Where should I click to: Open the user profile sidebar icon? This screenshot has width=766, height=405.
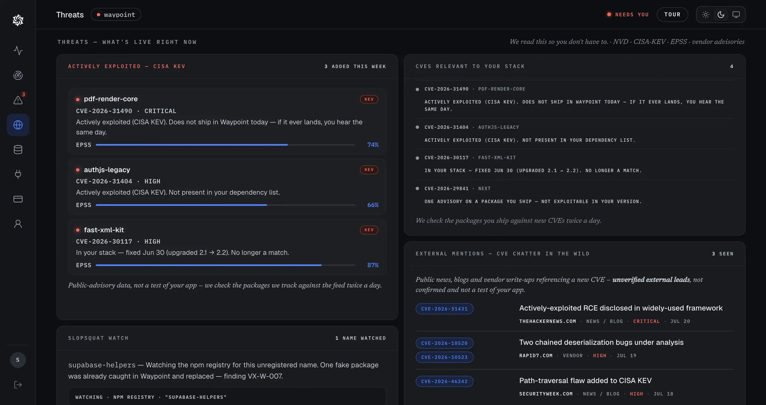[18, 224]
